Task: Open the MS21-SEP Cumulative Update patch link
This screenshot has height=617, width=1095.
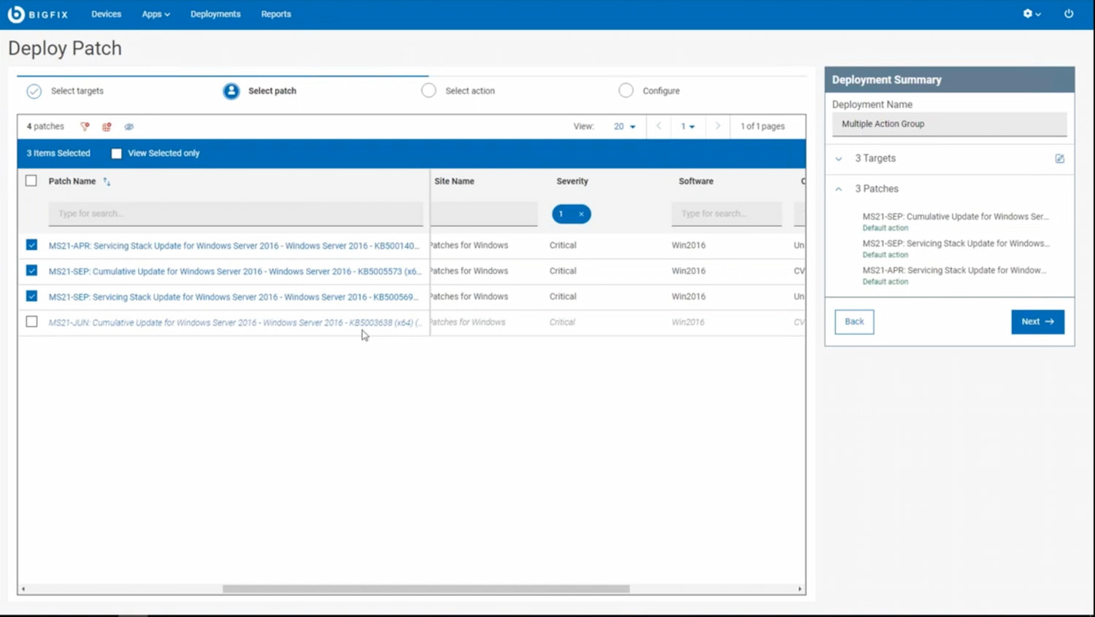Action: [234, 271]
